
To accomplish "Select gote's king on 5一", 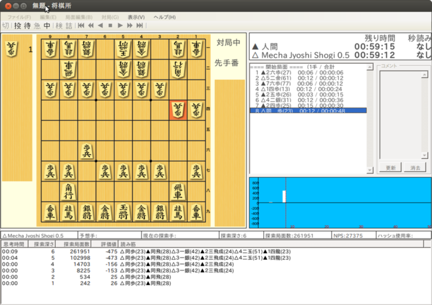I will pyautogui.click(x=123, y=49).
